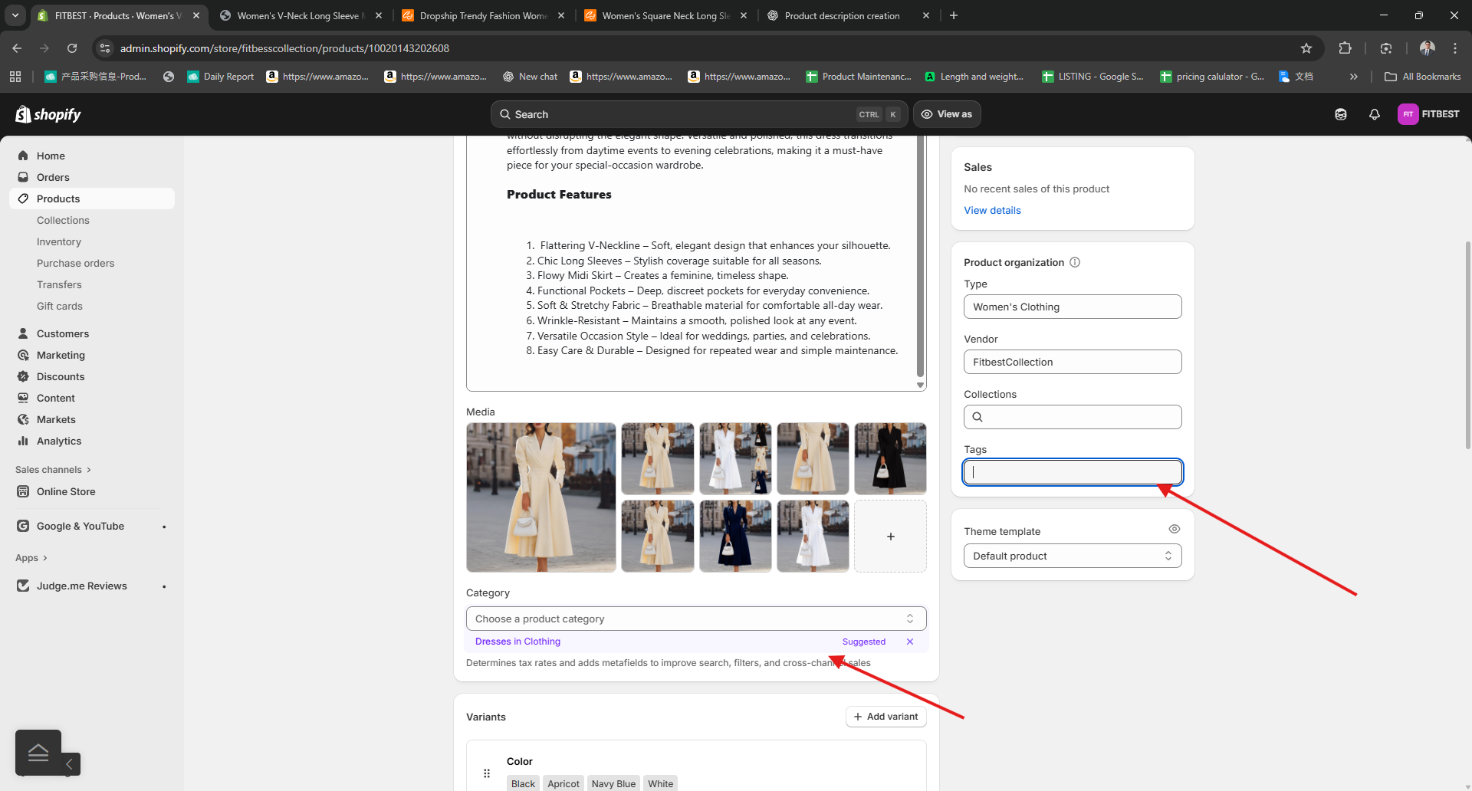The height and width of the screenshot is (791, 1472).
Task: Select the Navy Blue color option chip
Action: tap(613, 783)
